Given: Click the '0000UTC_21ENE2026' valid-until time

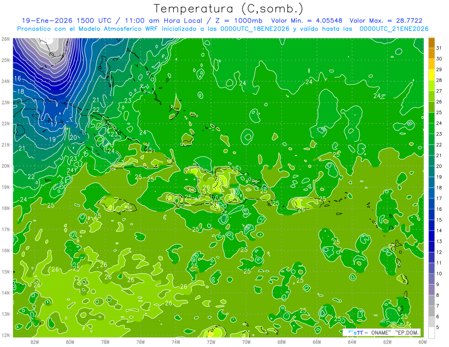Looking at the screenshot, I should pos(394,29).
